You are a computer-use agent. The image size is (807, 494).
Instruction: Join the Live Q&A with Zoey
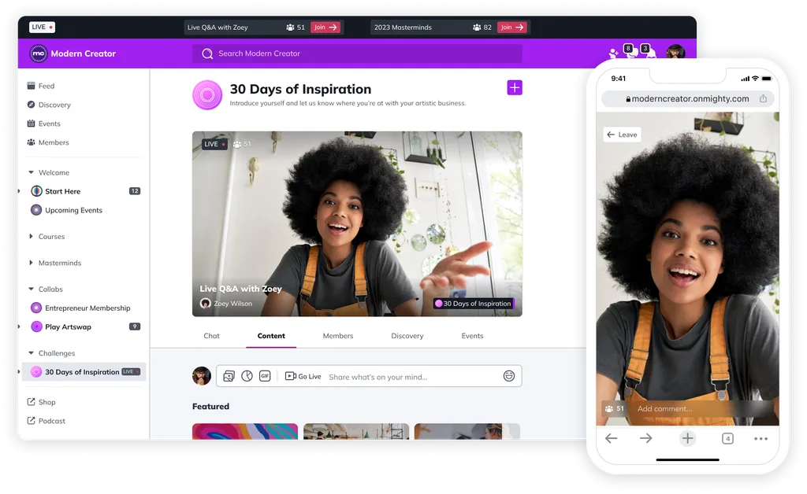[x=326, y=26]
